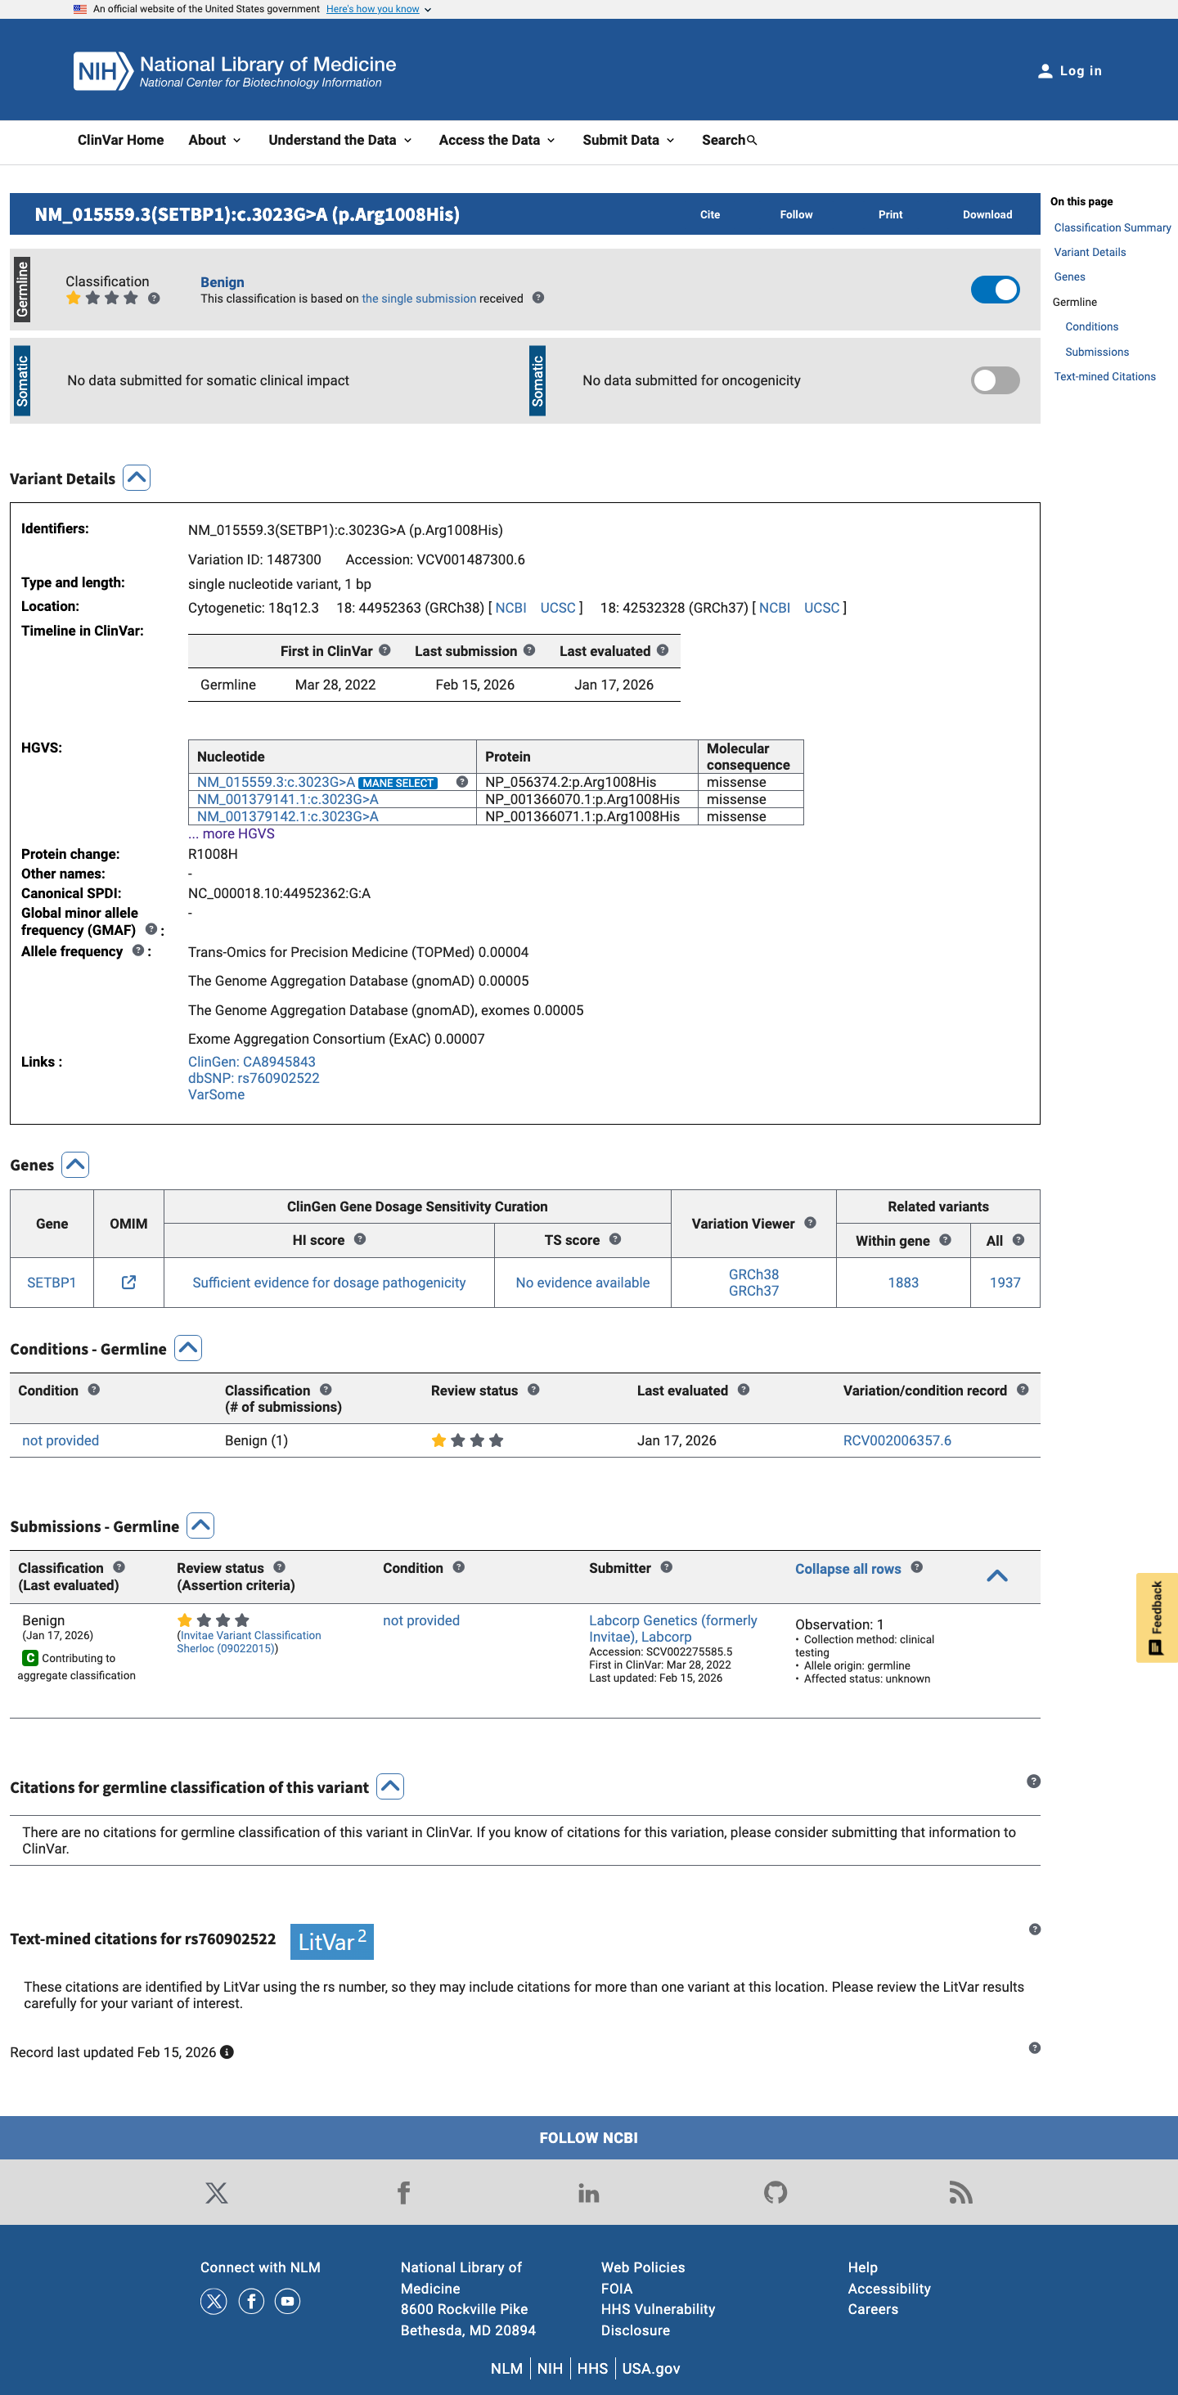This screenshot has width=1178, height=2395.
Task: Click help icon beside TS score
Action: pos(615,1239)
